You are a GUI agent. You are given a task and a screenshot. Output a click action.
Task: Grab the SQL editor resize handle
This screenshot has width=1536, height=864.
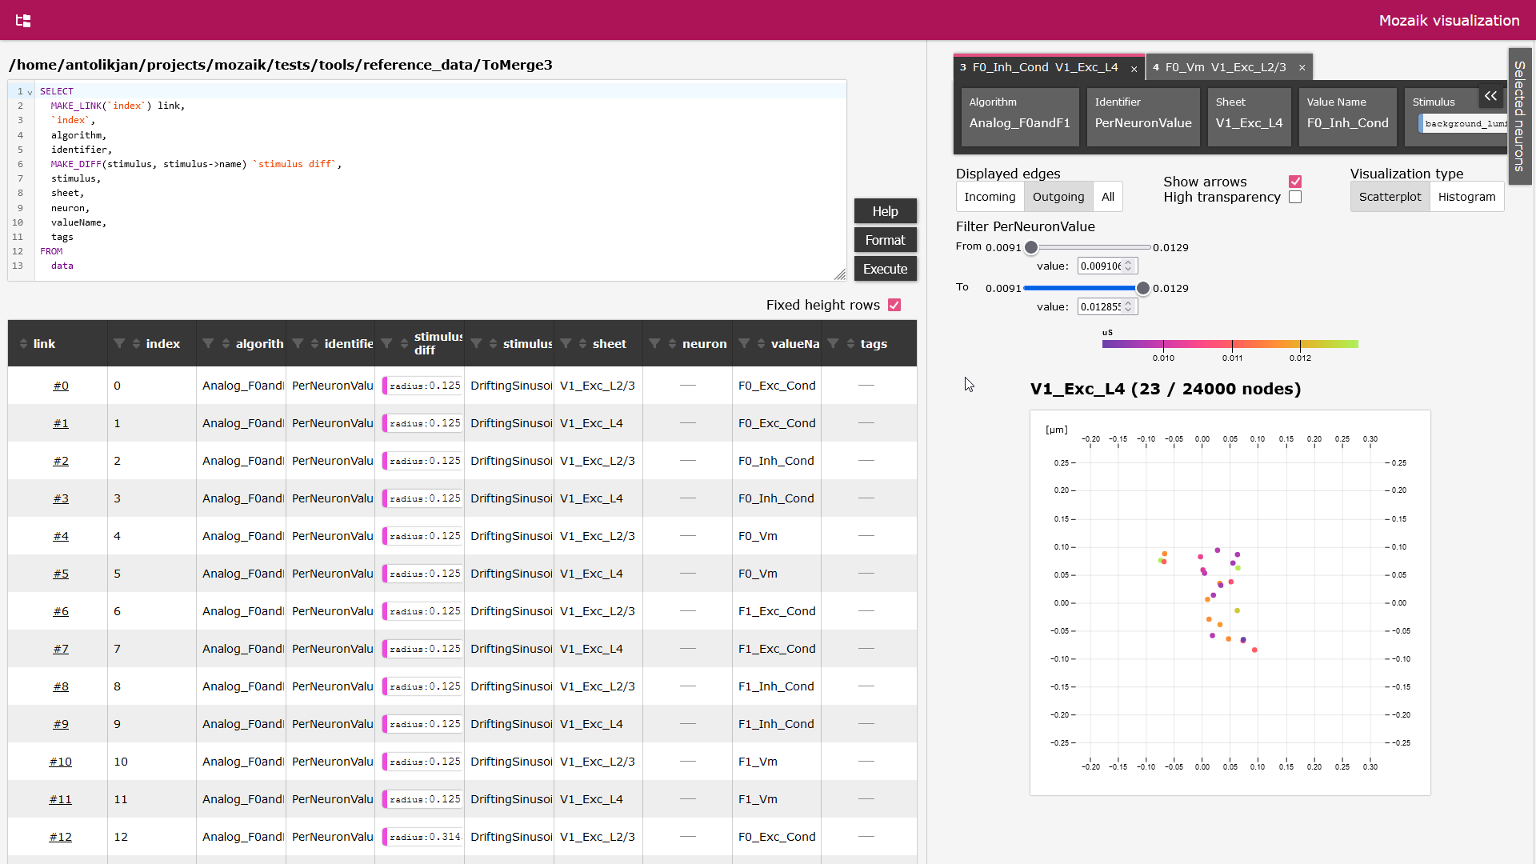pyautogui.click(x=840, y=274)
